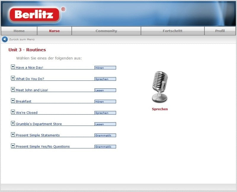The width and height of the screenshot is (237, 192).
Task: Open 'Grumble's Department Store' lesson
Action: point(39,124)
